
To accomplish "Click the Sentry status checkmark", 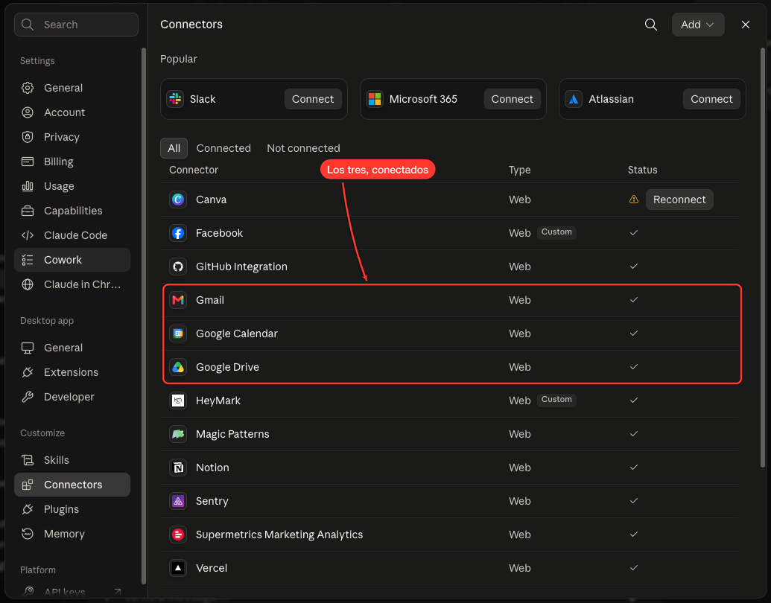I will click(634, 501).
